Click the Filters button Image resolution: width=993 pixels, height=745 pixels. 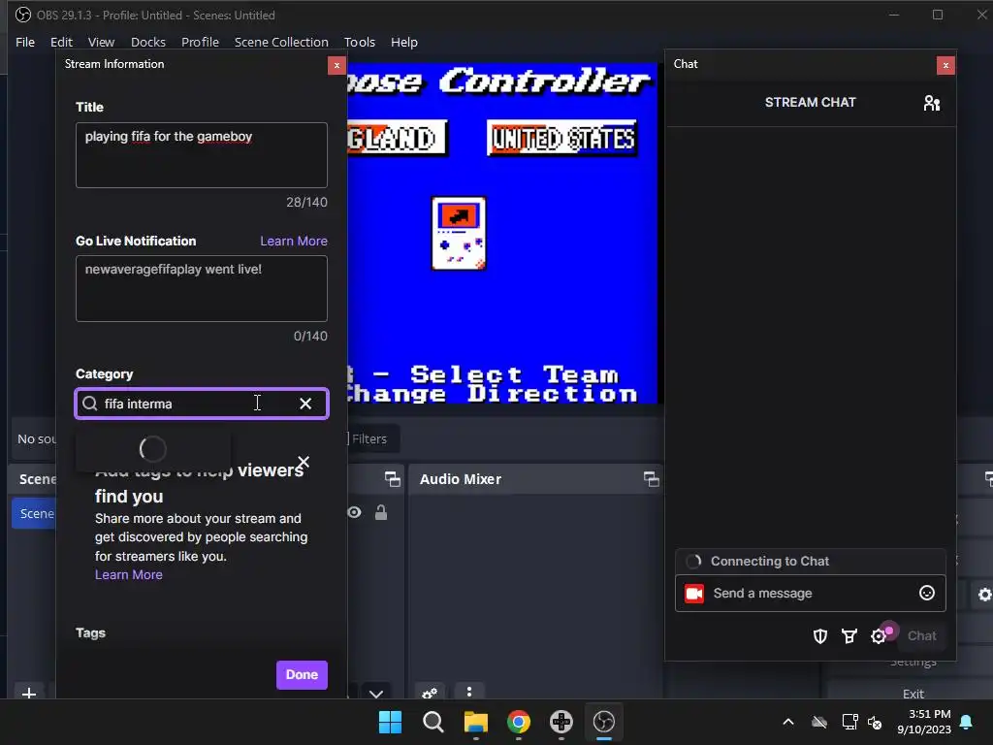point(368,439)
